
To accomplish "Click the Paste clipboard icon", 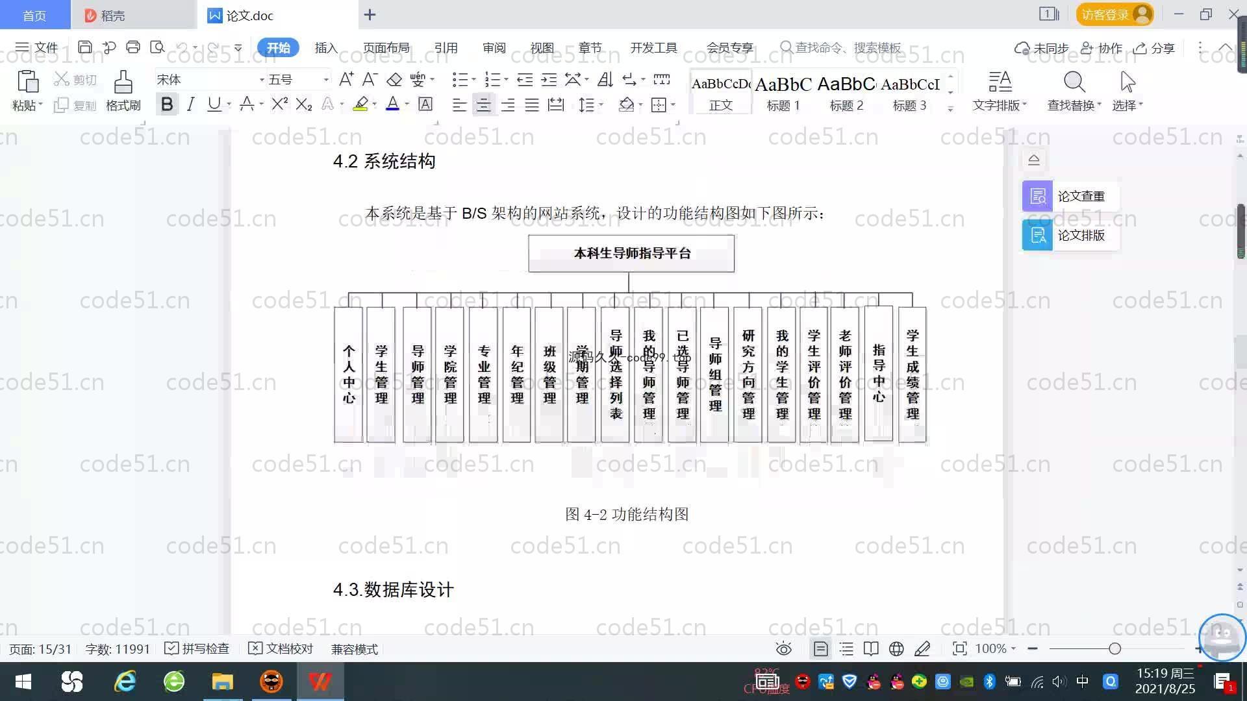I will point(27,82).
